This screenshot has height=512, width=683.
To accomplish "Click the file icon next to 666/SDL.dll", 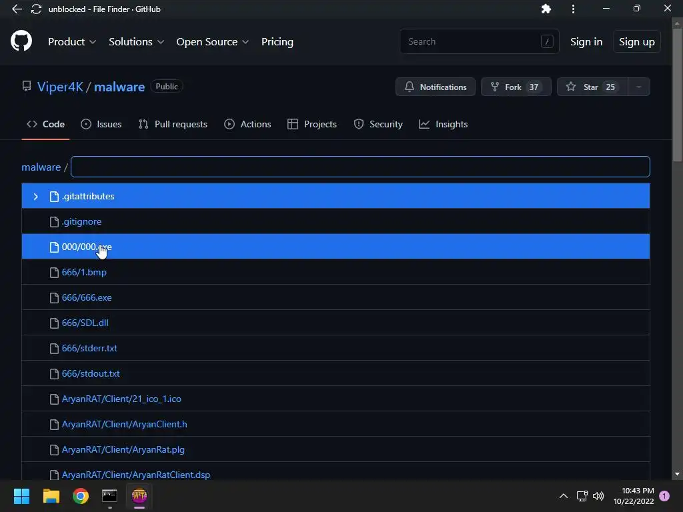I will click(54, 323).
